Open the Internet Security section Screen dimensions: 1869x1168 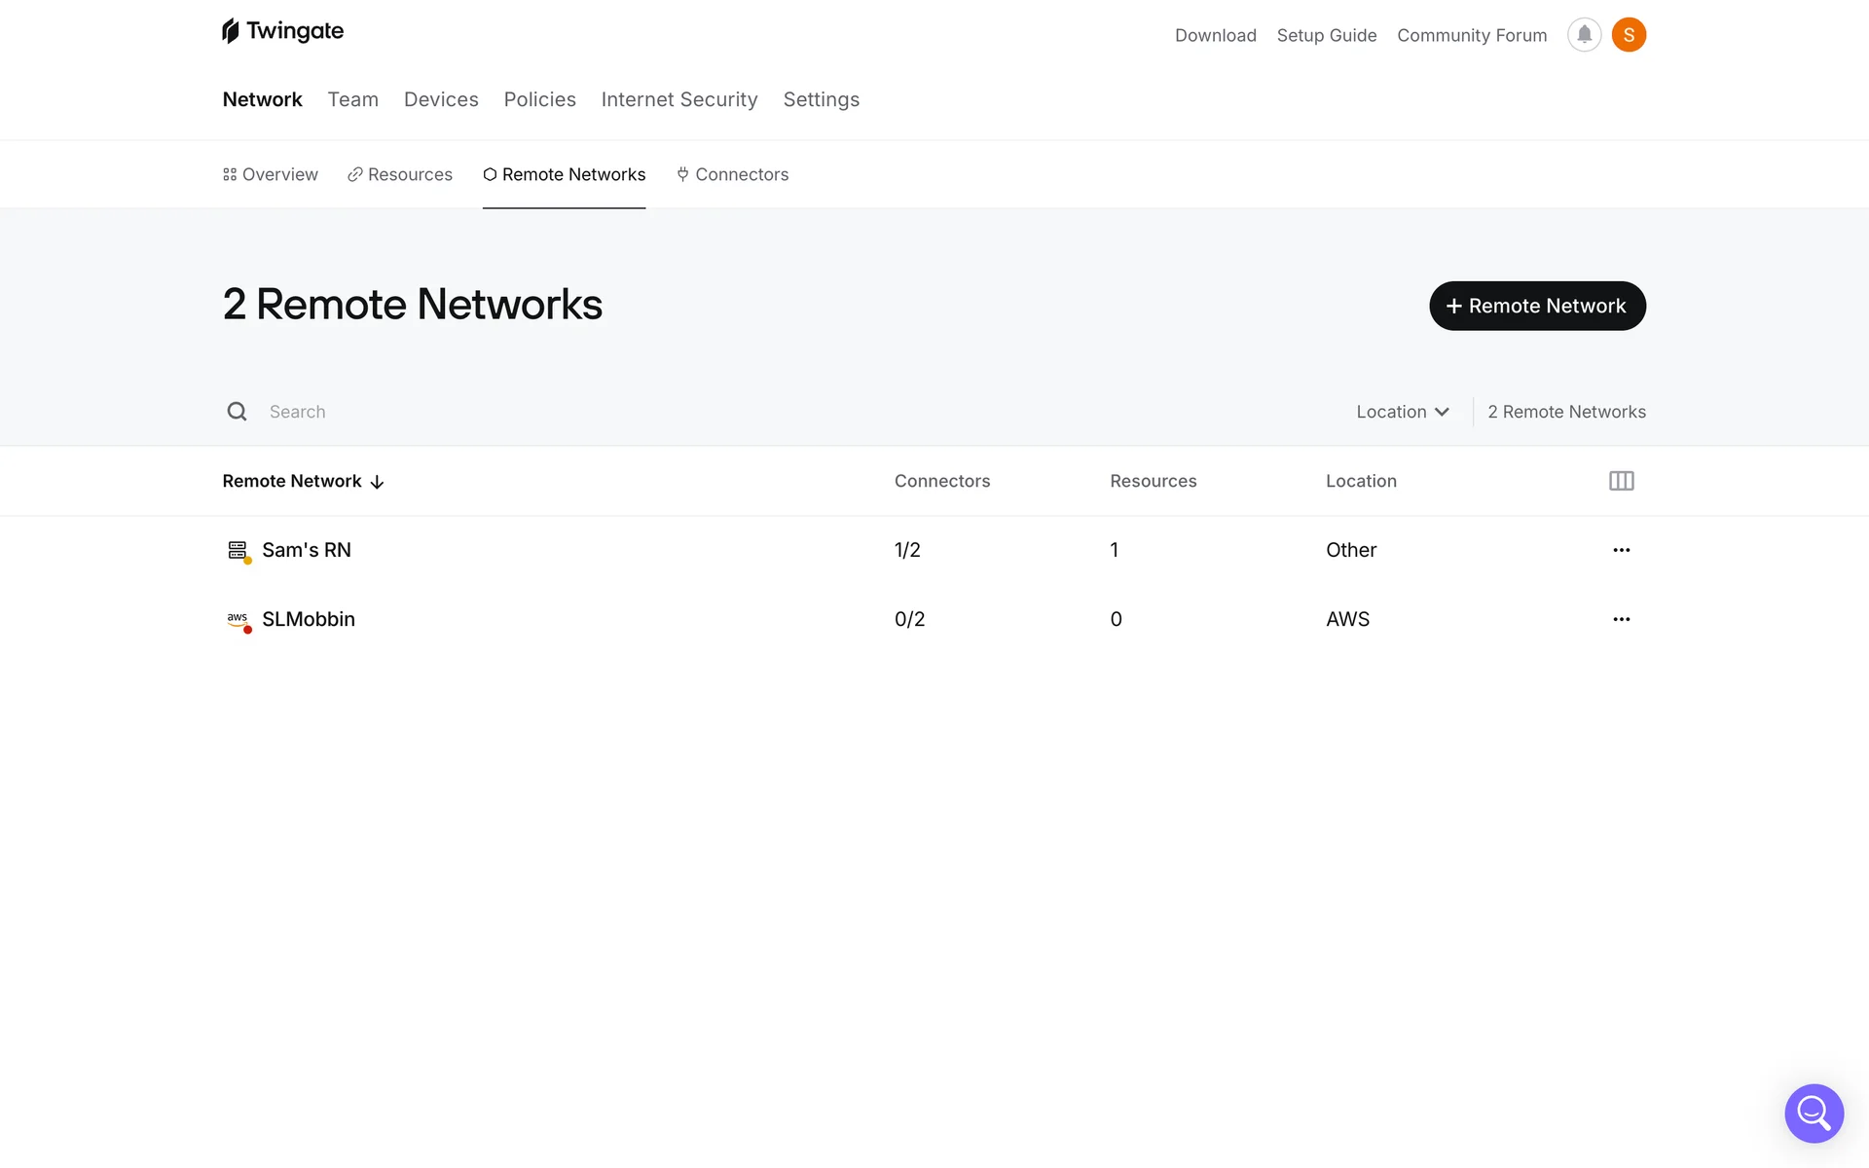tap(678, 99)
